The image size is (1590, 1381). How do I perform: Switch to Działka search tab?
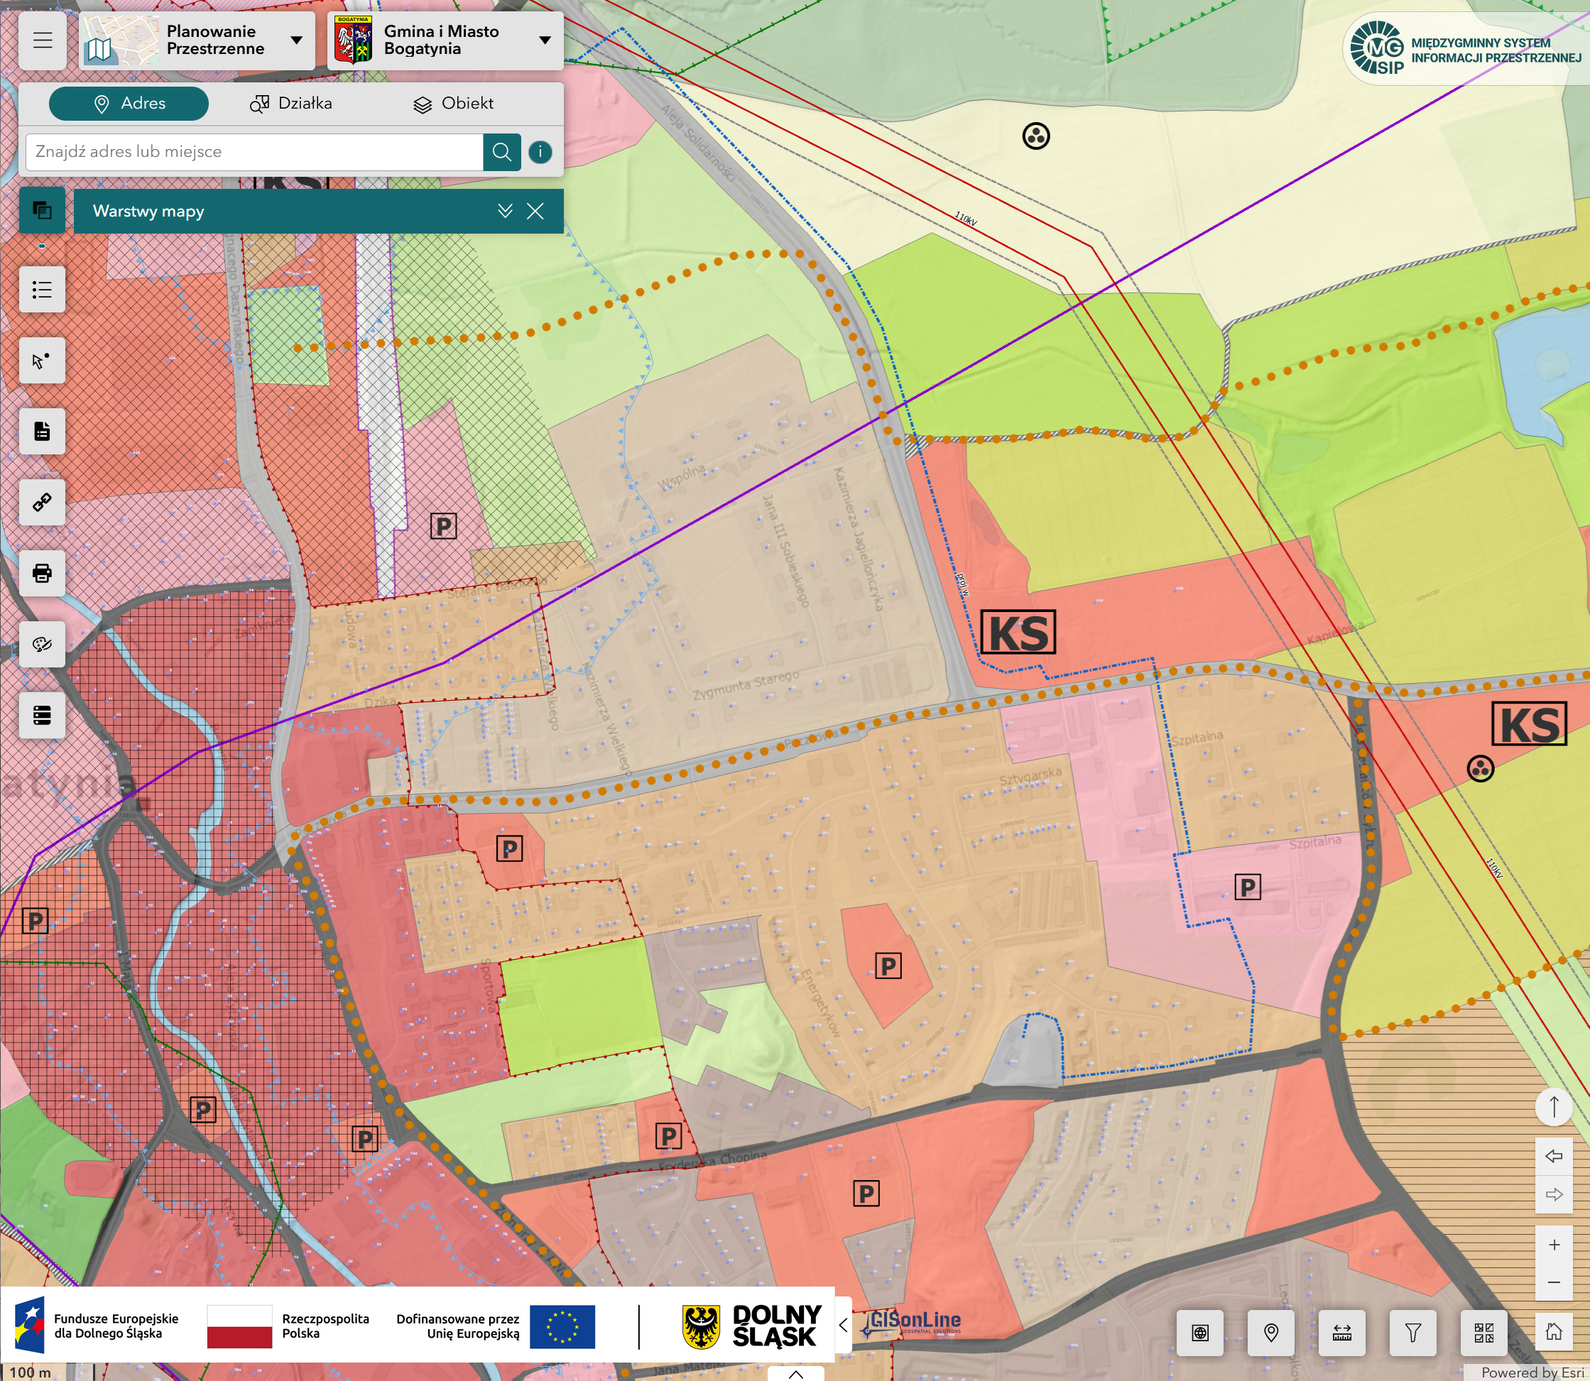pos(291,103)
